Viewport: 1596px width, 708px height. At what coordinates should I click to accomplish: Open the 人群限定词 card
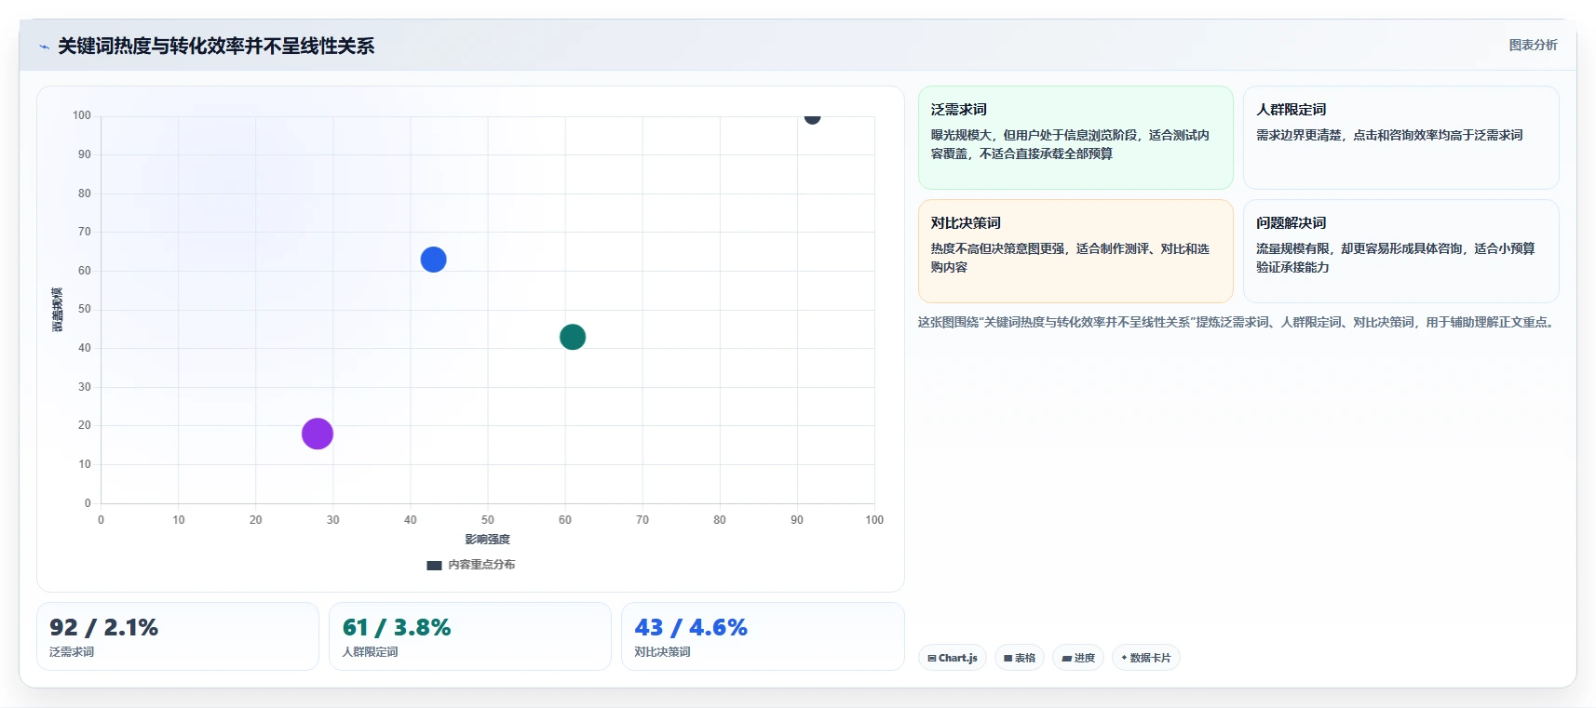pos(1400,138)
